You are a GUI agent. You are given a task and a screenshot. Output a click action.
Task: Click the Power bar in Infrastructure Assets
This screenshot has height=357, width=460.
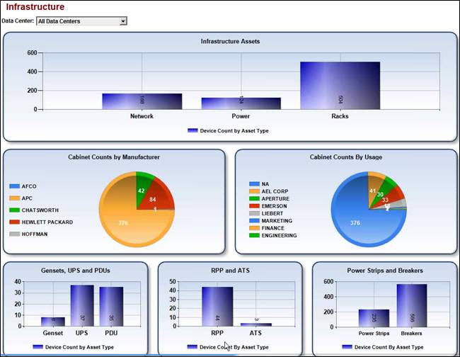(x=241, y=103)
